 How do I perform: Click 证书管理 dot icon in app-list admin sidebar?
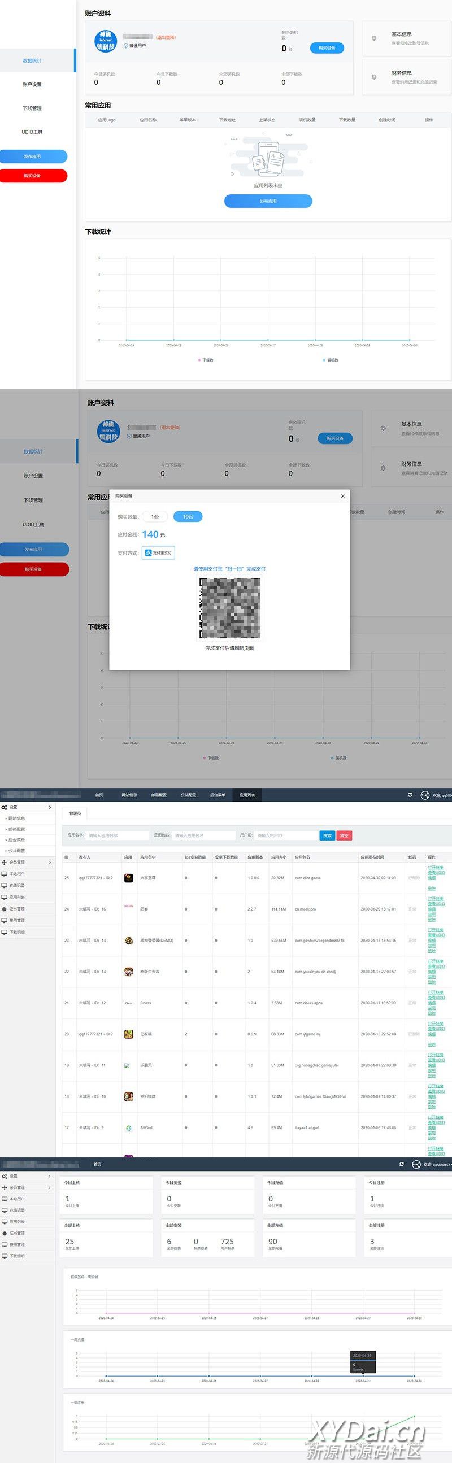(x=5, y=909)
